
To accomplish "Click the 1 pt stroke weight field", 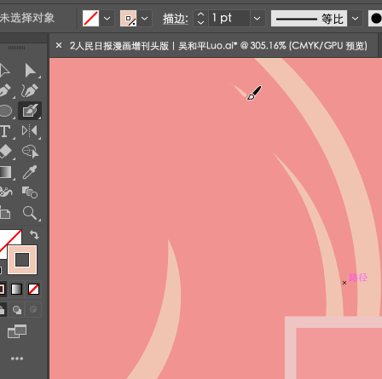I will (229, 19).
